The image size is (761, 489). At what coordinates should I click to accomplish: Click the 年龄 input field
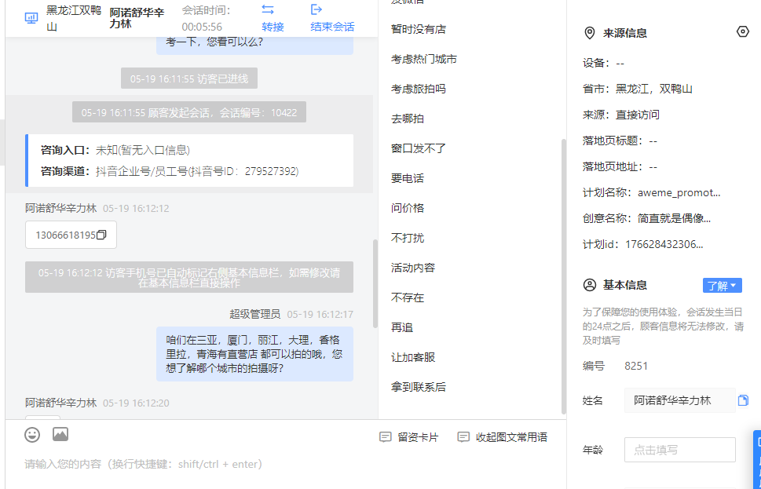(x=680, y=450)
